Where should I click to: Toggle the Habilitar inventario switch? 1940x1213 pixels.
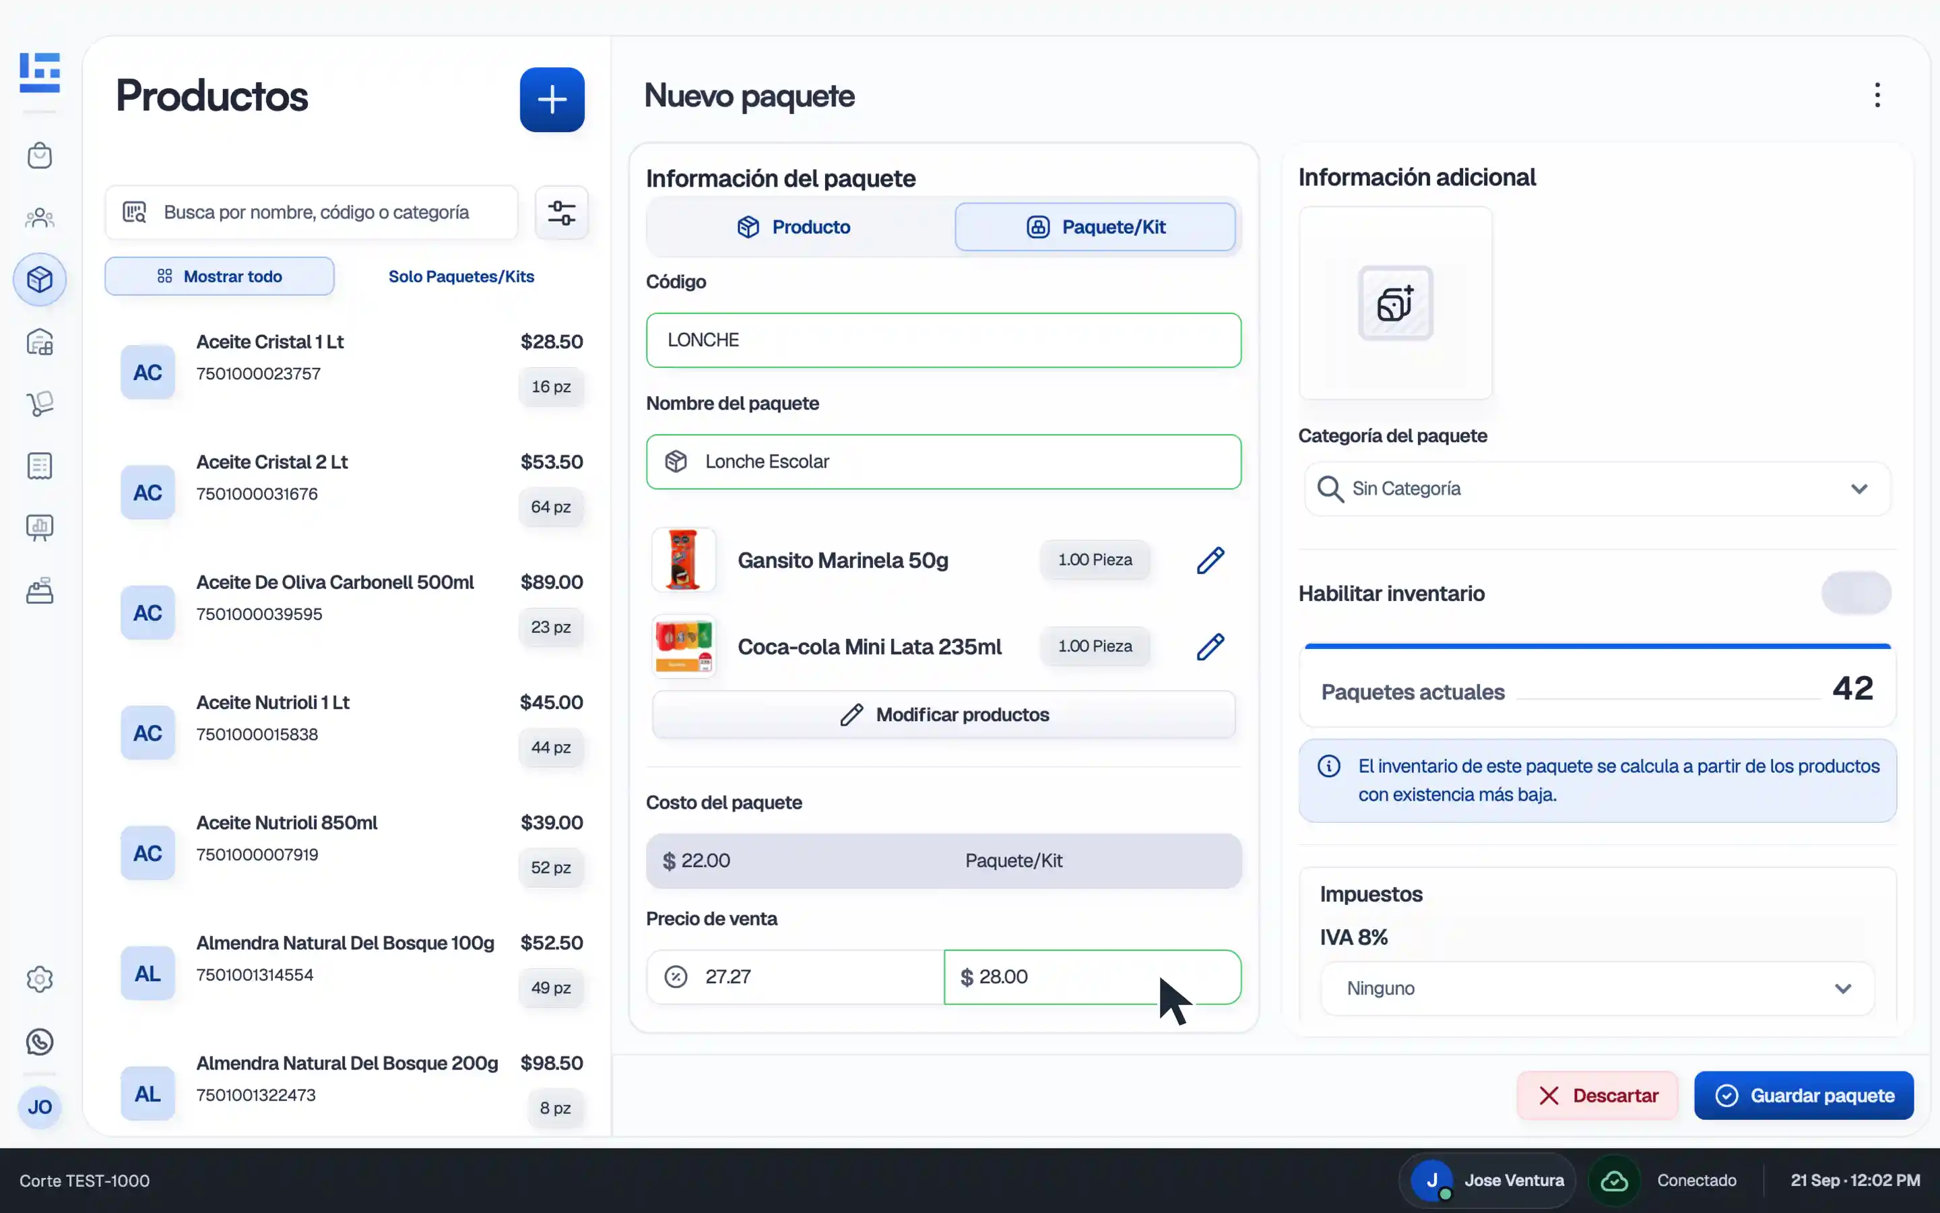pyautogui.click(x=1856, y=594)
